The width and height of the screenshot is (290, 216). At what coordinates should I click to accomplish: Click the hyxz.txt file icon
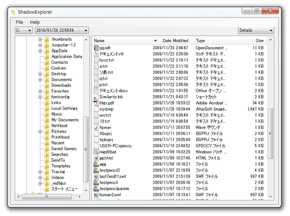(x=96, y=60)
